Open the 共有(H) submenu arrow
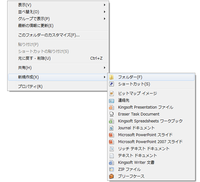 [x=104, y=68]
